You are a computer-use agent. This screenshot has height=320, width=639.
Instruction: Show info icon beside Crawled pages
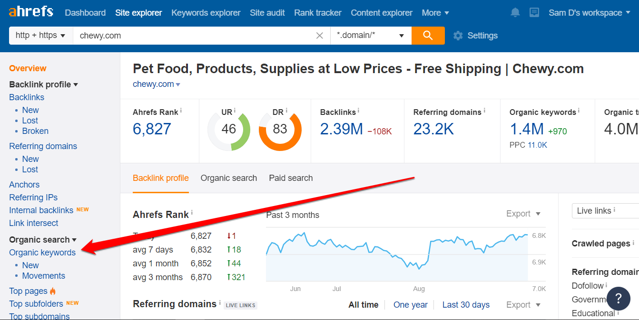pyautogui.click(x=634, y=242)
